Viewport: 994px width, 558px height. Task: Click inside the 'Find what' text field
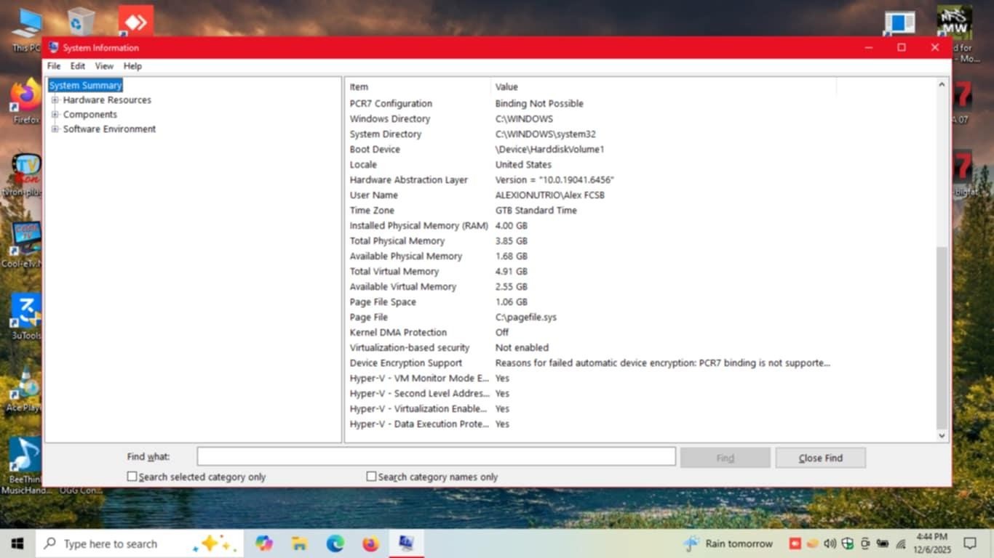[x=436, y=457]
